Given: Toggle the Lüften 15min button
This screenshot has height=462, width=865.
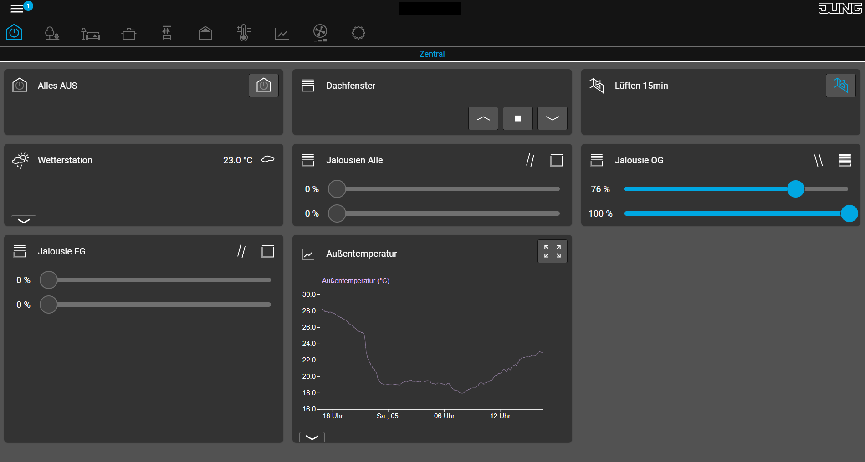Looking at the screenshot, I should [x=841, y=86].
